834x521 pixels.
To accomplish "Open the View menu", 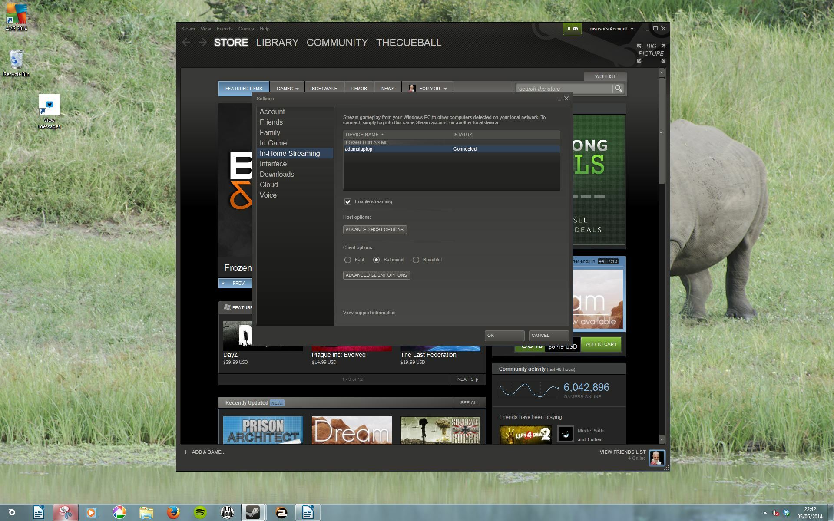I will tap(205, 29).
